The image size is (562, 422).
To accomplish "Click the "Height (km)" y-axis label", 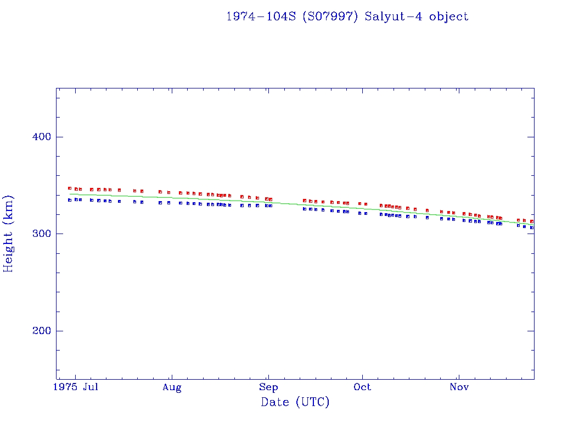I will point(8,234).
